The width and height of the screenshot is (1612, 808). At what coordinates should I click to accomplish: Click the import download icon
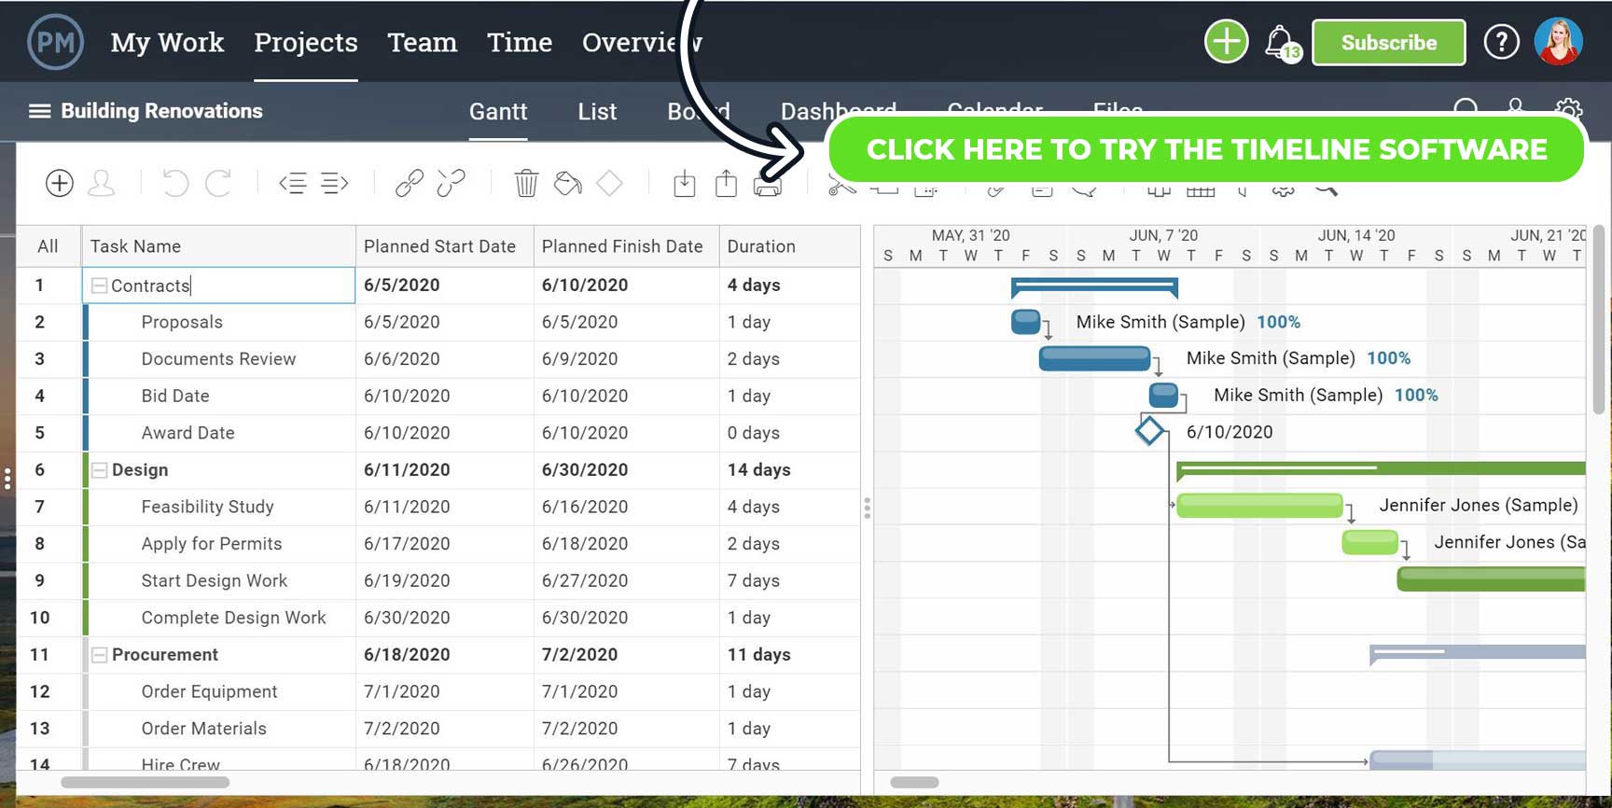coord(685,183)
